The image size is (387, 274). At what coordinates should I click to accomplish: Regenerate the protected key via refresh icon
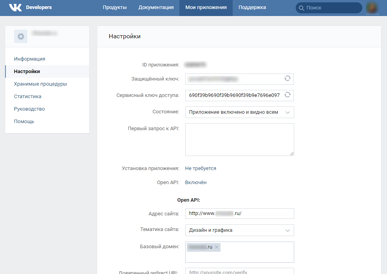288,79
